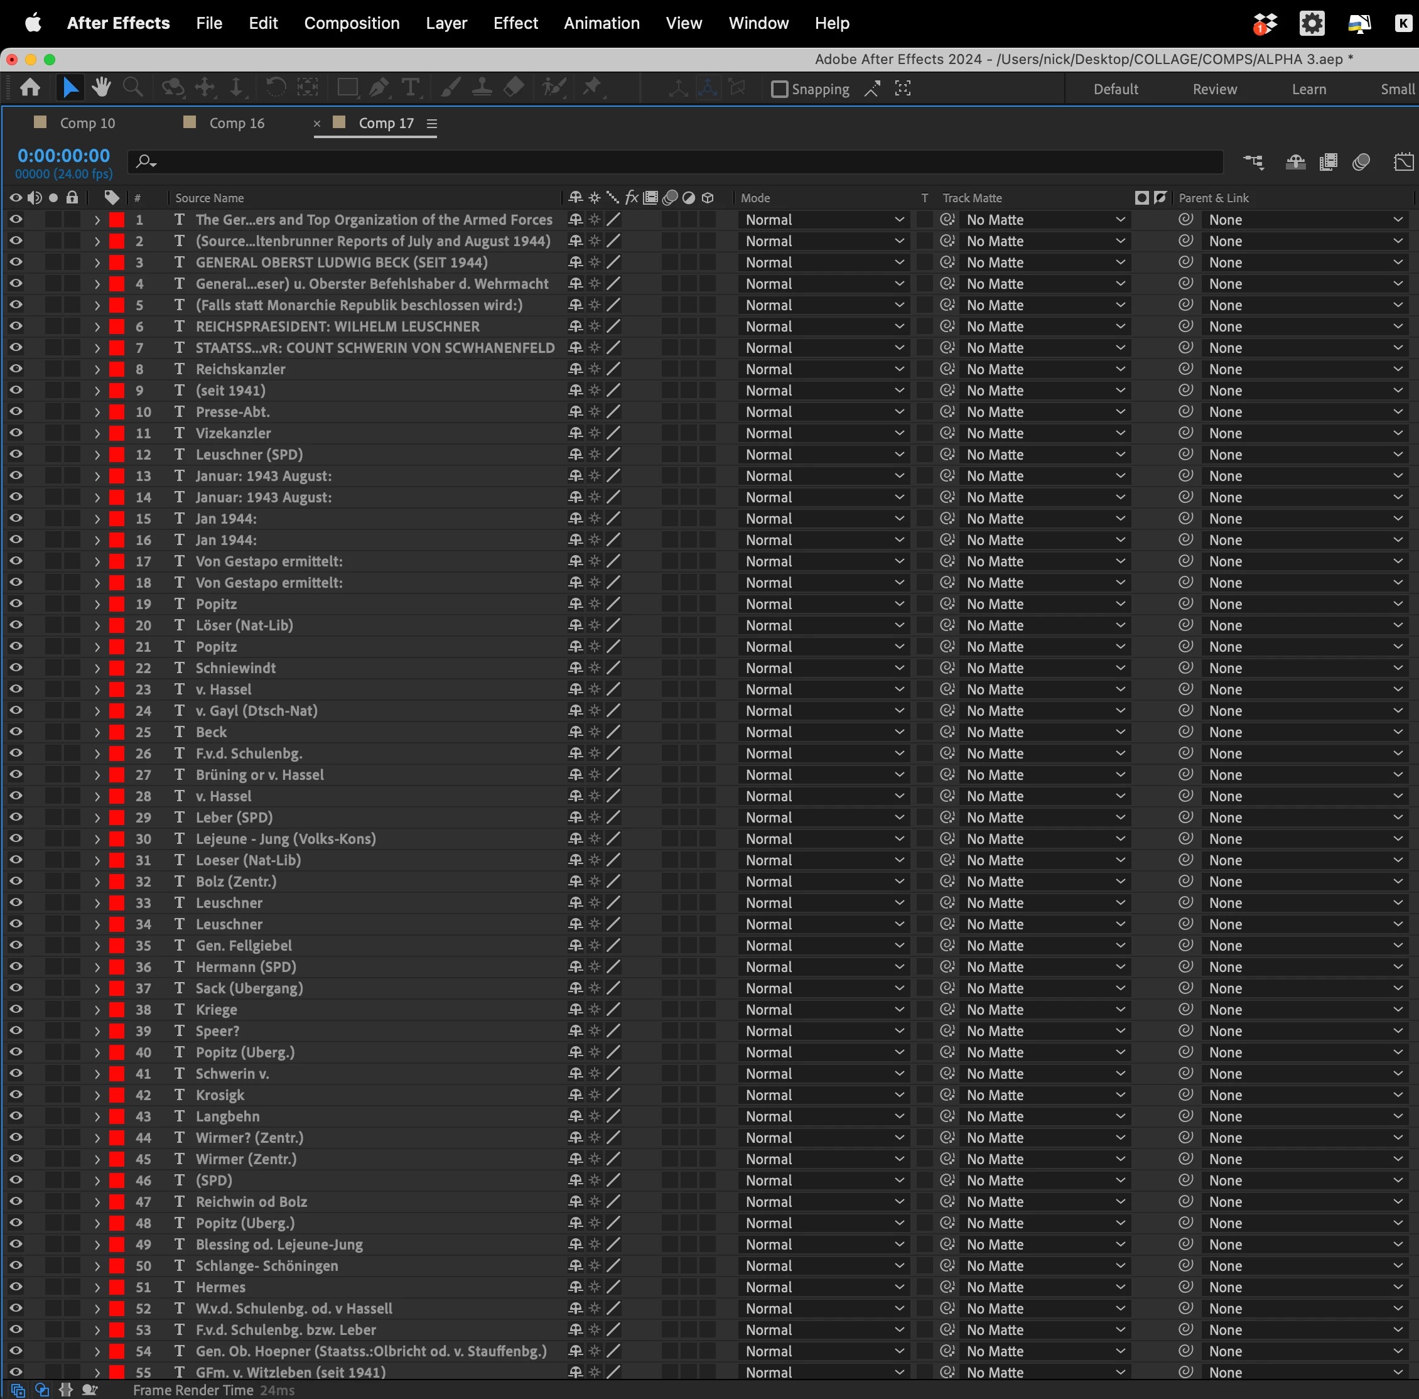The image size is (1419, 1399).
Task: Open the composition mini-flowchart icon
Action: coord(1253,161)
